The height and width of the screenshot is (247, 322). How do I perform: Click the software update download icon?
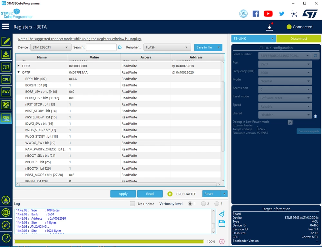coord(270,27)
